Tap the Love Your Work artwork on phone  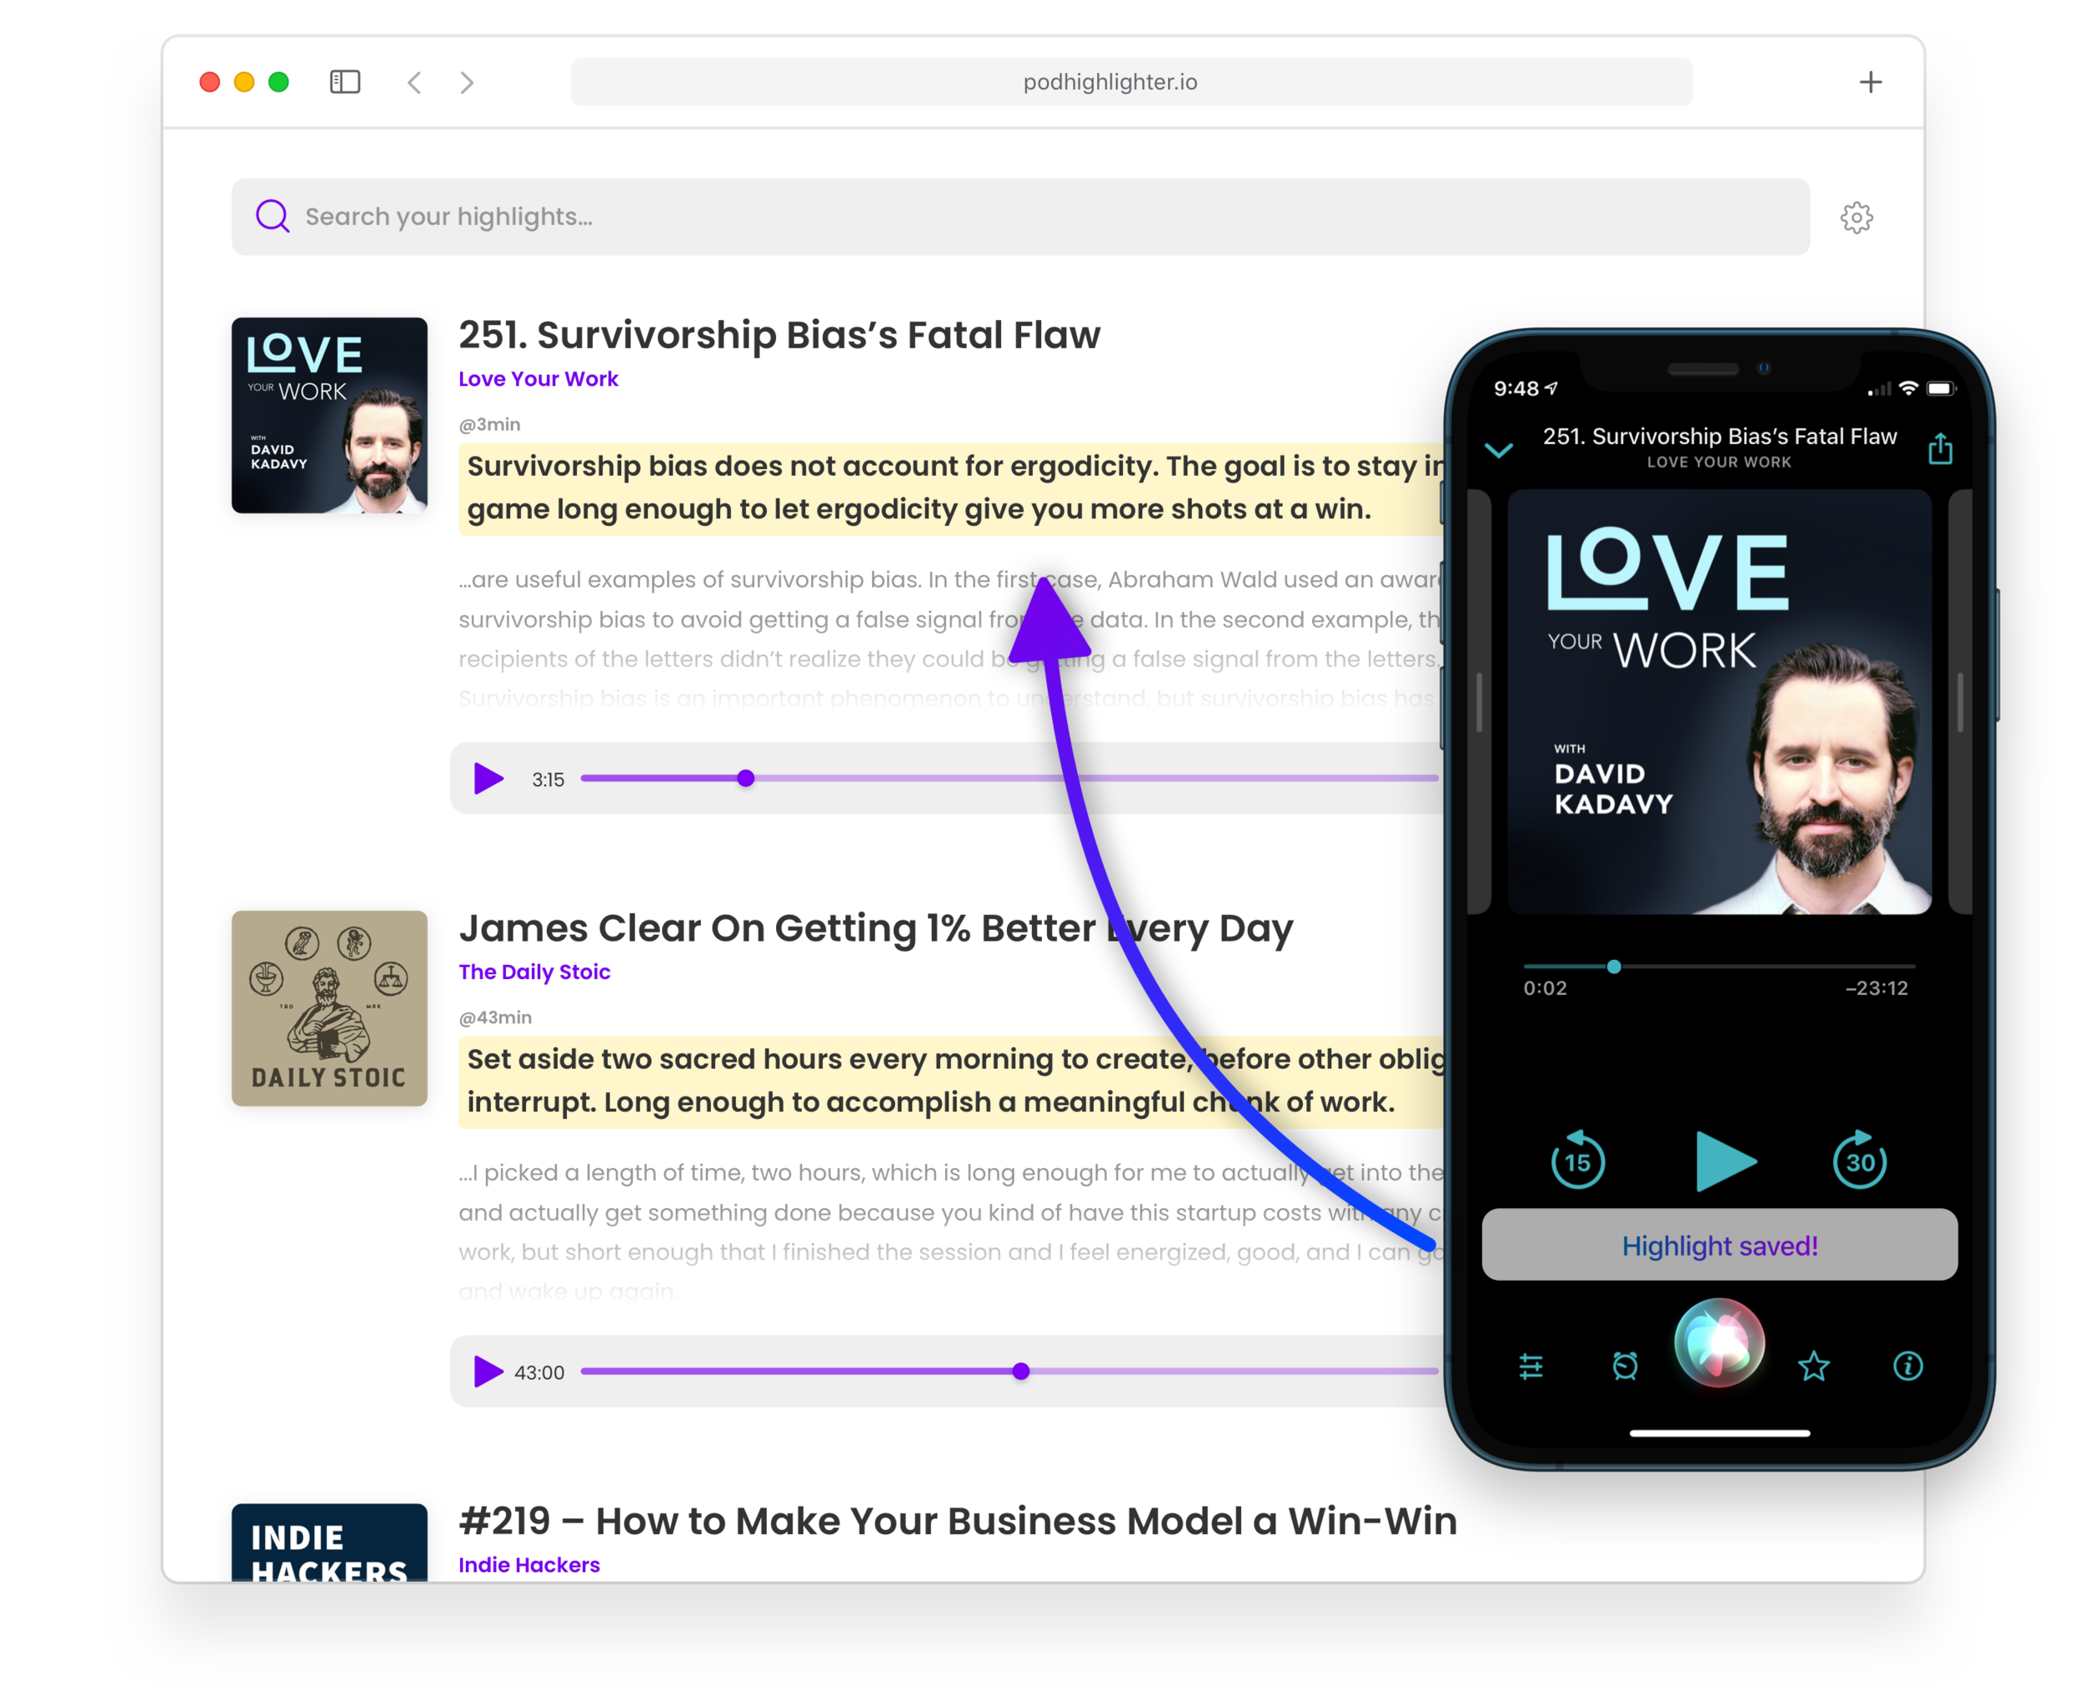[1719, 702]
